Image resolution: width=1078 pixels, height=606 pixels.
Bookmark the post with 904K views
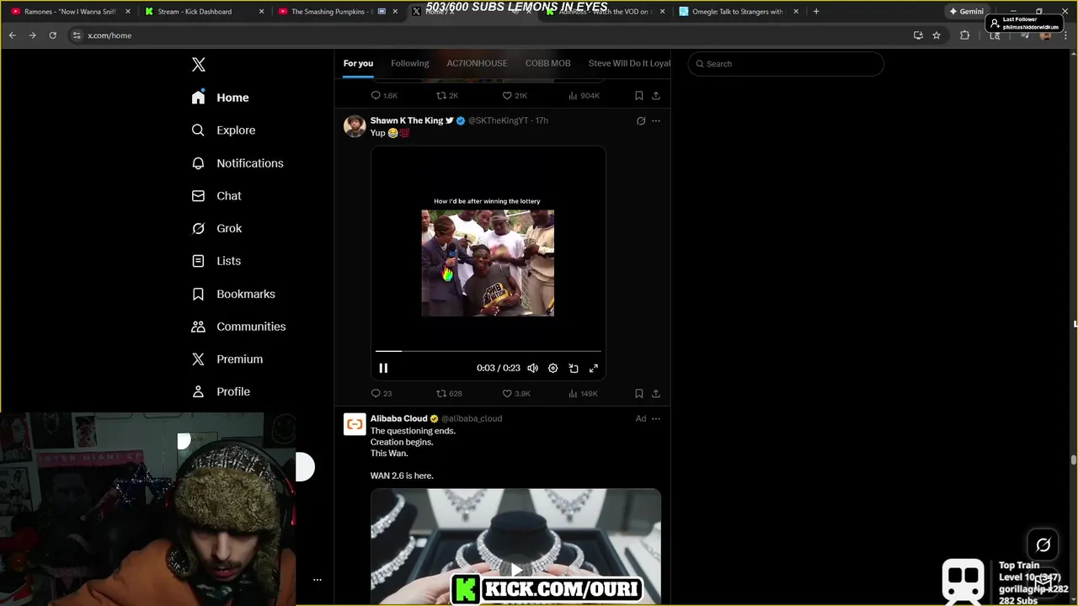[639, 96]
